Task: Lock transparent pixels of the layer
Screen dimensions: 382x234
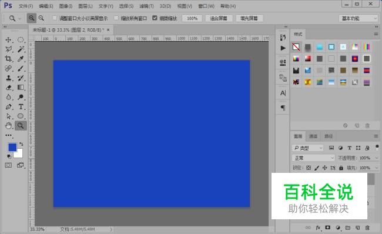Action: pos(309,168)
